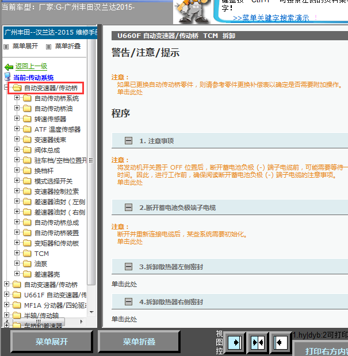
Task: Click 单击此处 under 拆卸散热器左侧密封
Action: click(124, 284)
